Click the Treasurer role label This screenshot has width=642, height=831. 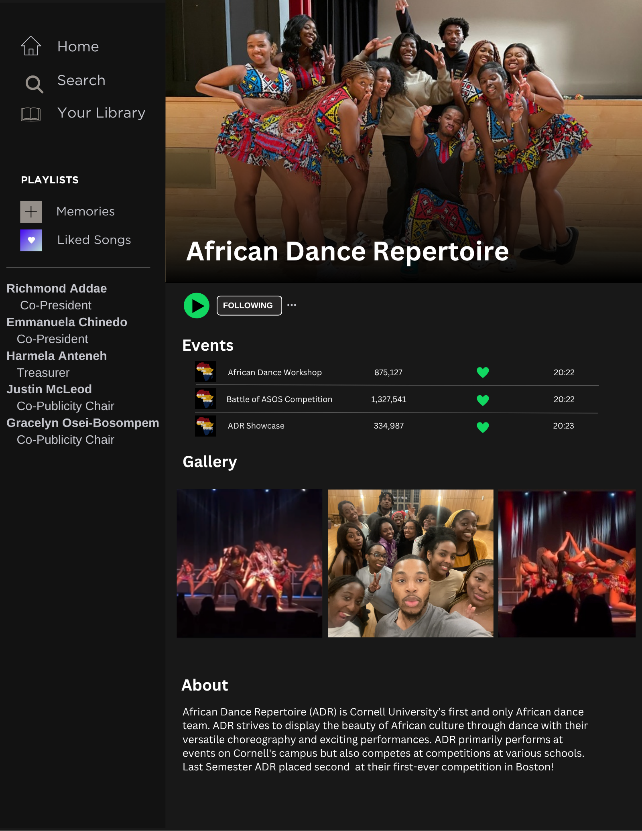click(43, 373)
